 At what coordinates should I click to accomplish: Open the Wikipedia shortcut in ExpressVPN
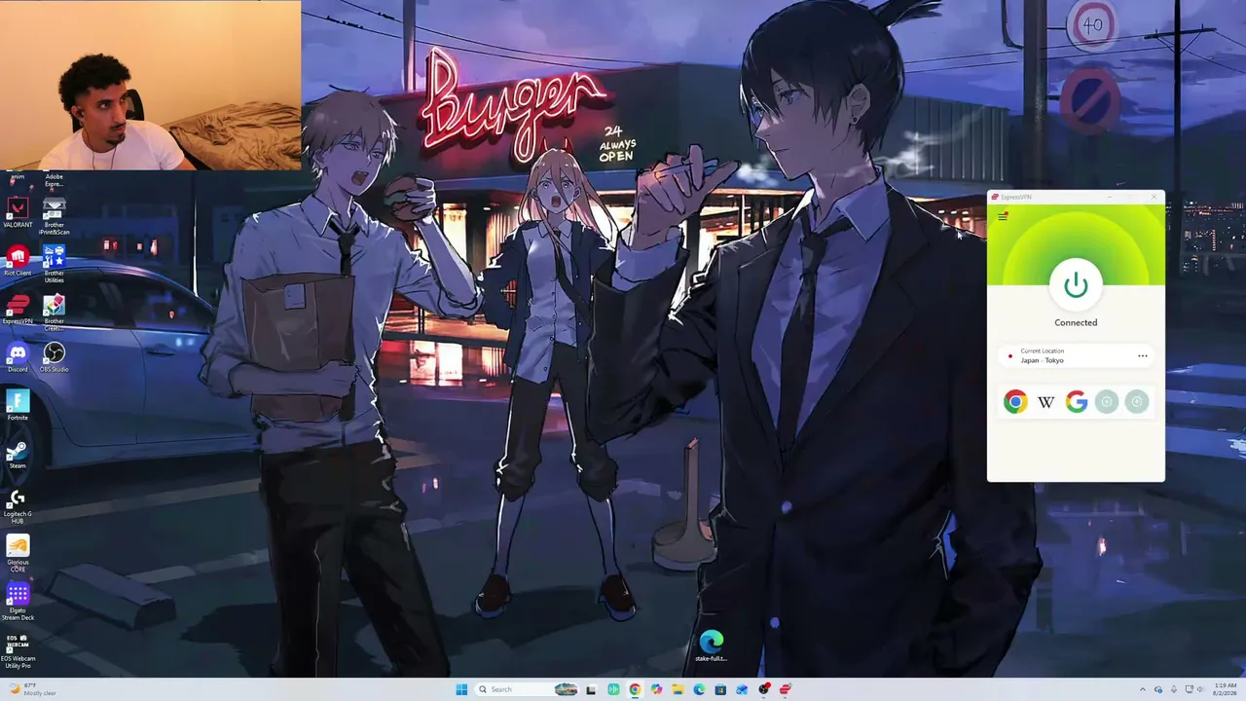point(1045,401)
